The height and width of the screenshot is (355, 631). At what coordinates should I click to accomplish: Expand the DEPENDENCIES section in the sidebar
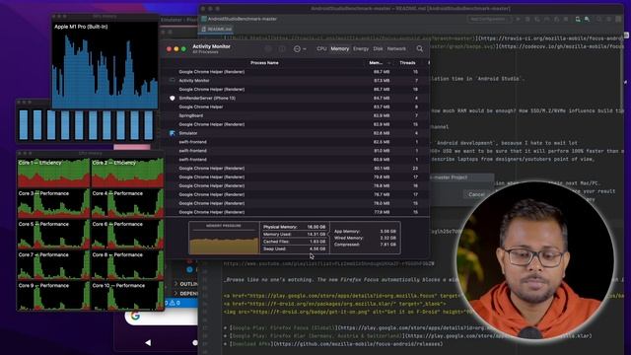(186, 294)
